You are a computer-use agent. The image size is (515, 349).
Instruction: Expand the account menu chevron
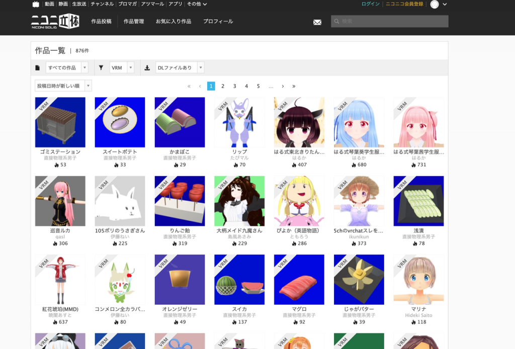[445, 4]
